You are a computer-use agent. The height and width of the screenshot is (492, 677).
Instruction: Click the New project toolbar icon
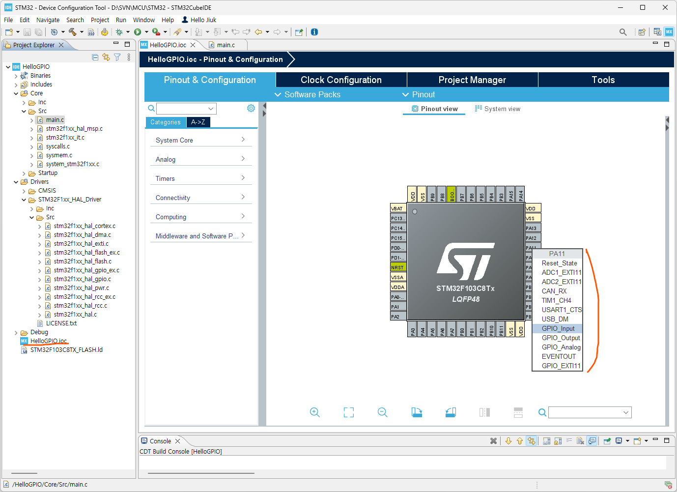[x=9, y=32]
